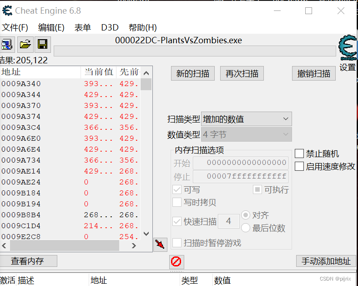Open the 文件(F) menu
This screenshot has height=286, width=358.
(x=15, y=28)
